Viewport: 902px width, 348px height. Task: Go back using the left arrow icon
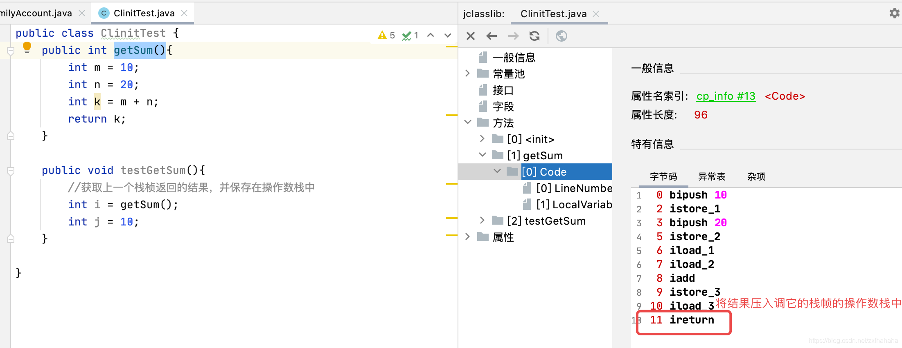492,36
